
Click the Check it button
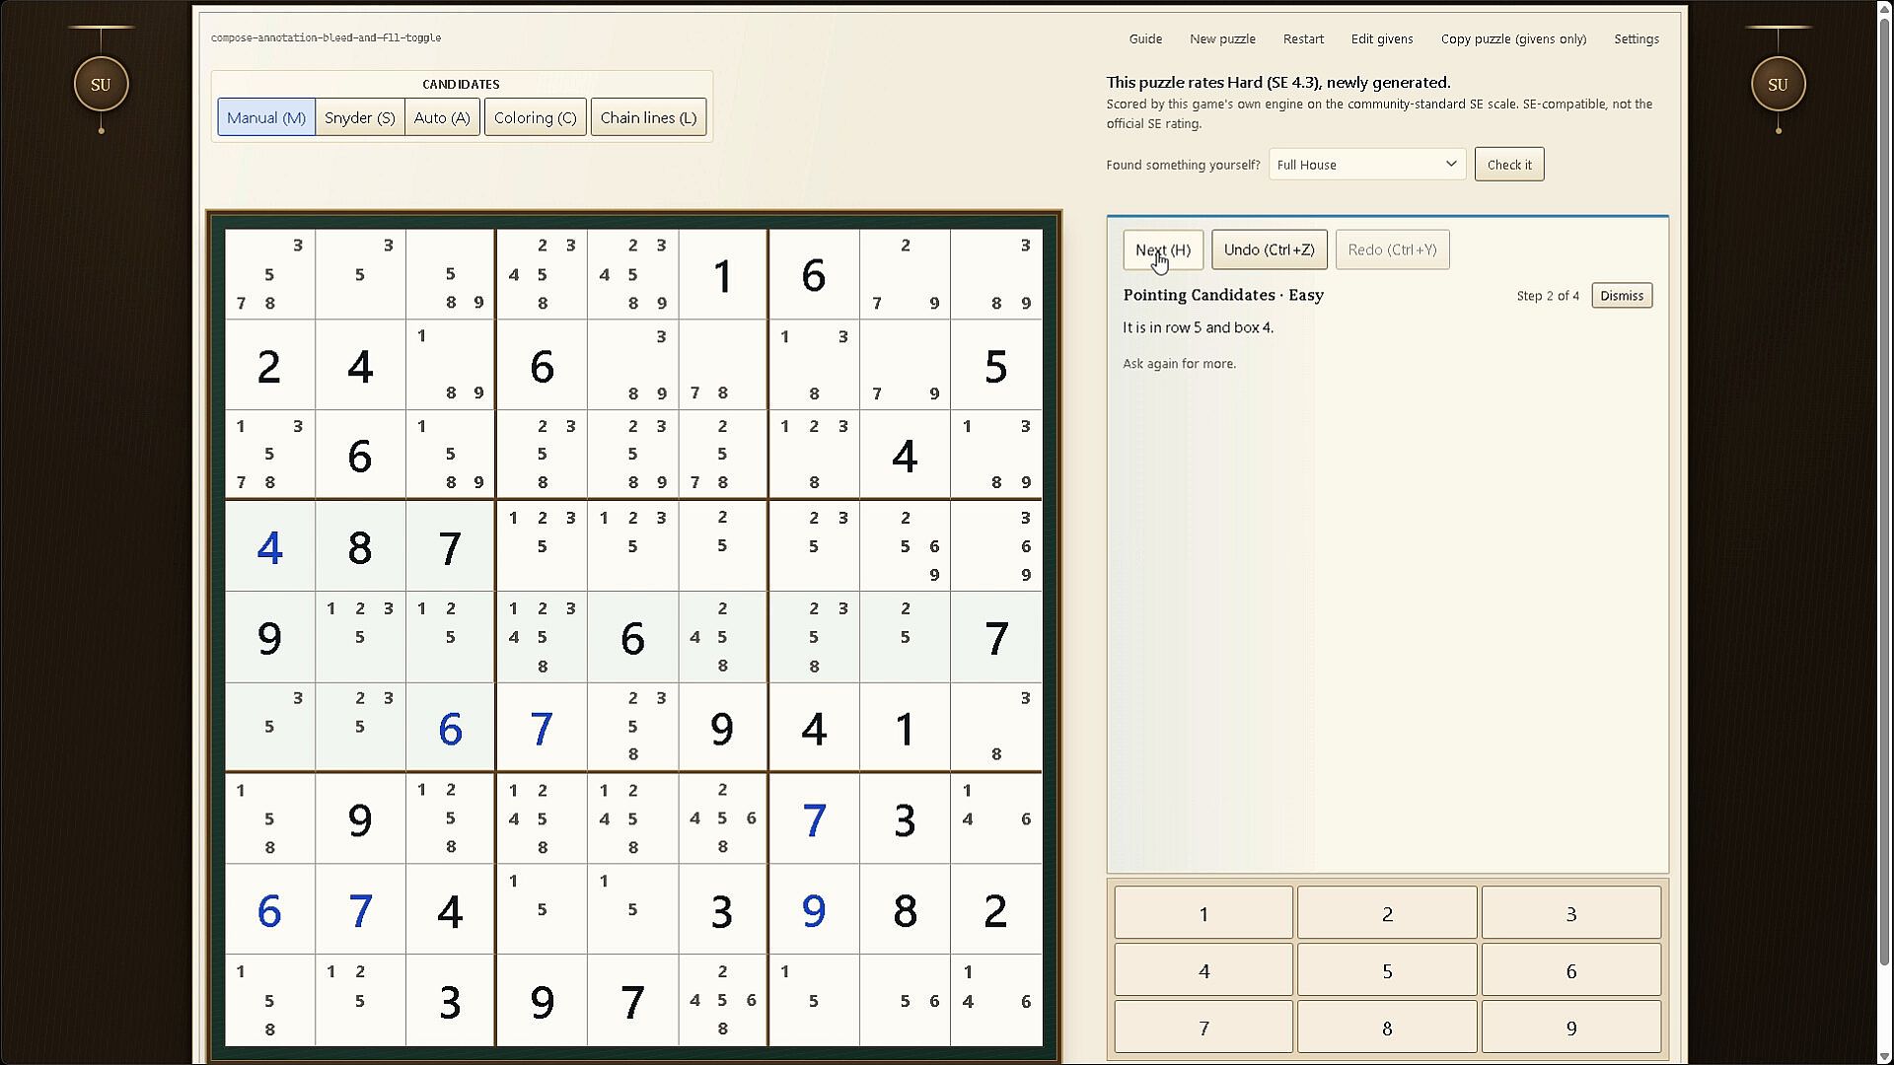[x=1509, y=165]
